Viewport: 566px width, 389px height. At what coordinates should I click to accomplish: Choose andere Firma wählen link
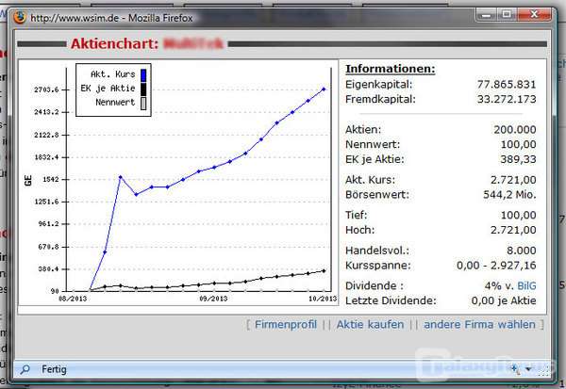[x=479, y=324]
